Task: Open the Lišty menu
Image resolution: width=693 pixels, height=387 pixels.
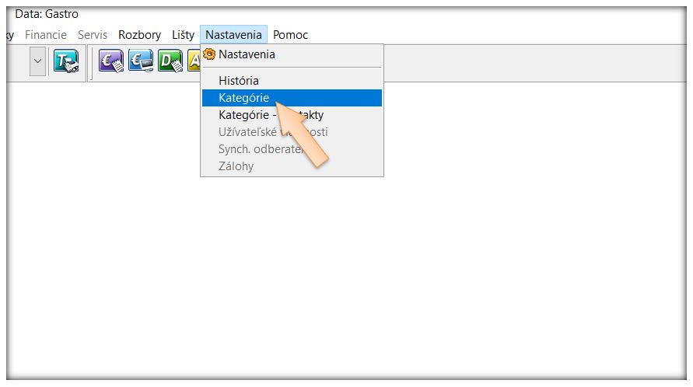Action: pyautogui.click(x=183, y=35)
